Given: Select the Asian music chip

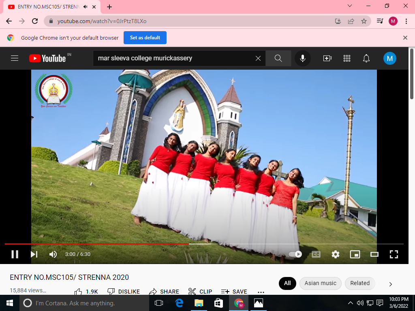Looking at the screenshot, I should (x=320, y=283).
